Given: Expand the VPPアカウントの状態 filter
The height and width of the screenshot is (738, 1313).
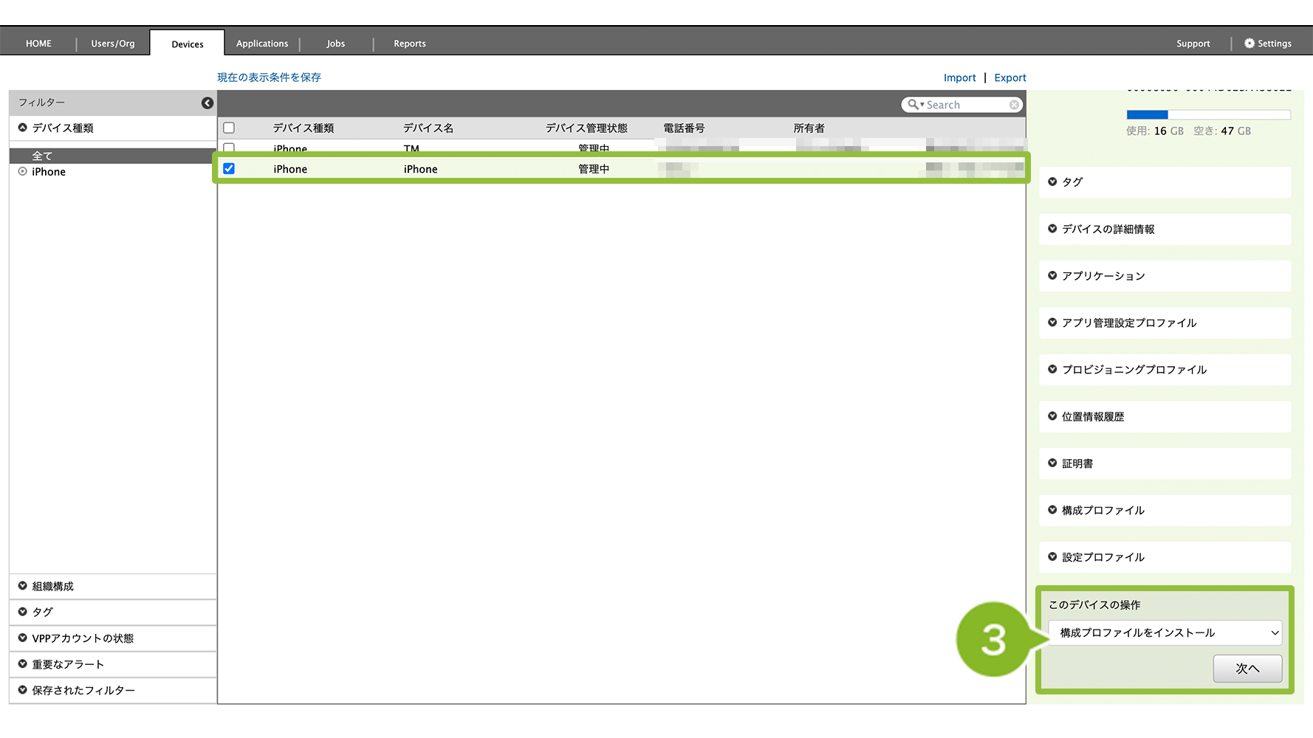Looking at the screenshot, I should (23, 638).
